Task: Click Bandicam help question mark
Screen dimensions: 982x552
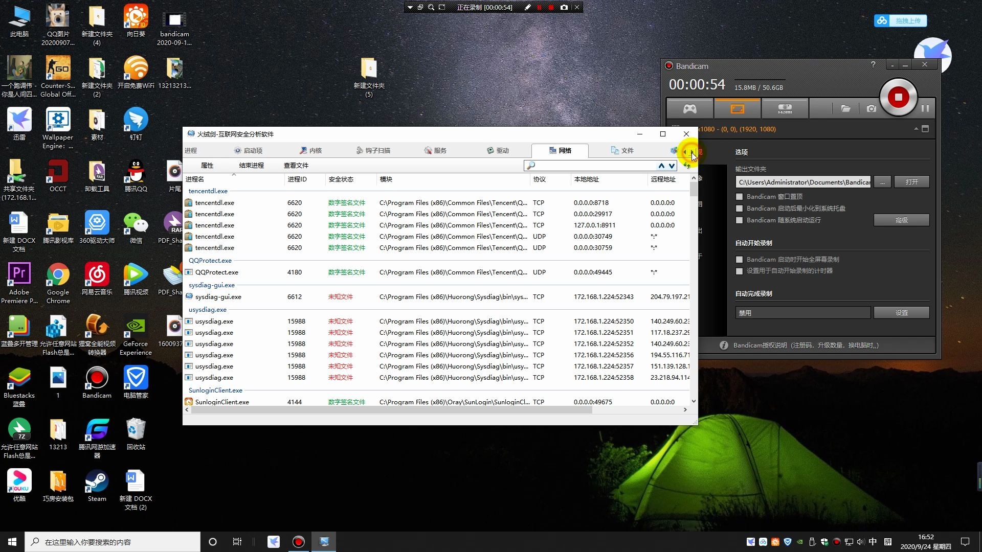Action: pos(873,64)
